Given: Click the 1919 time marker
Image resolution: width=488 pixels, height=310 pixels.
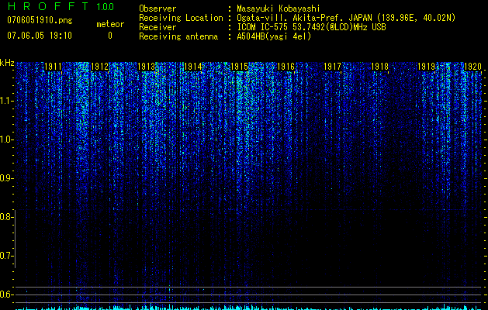Looking at the screenshot, I should coord(426,67).
